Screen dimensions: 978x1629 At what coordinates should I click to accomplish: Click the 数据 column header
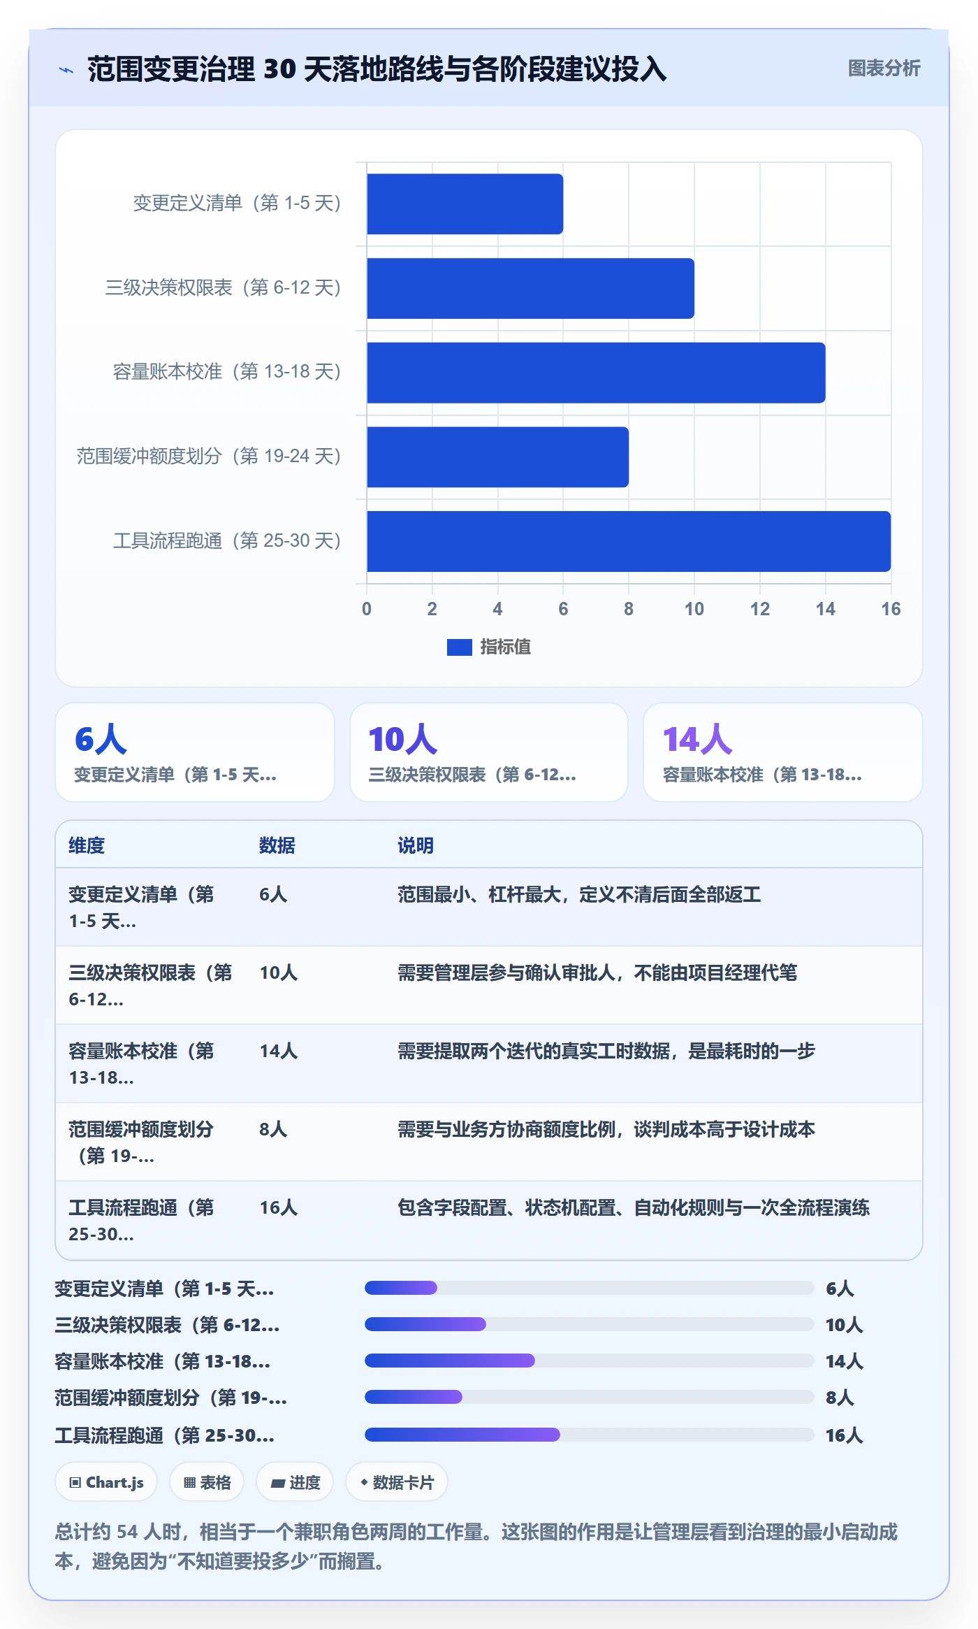click(x=277, y=845)
